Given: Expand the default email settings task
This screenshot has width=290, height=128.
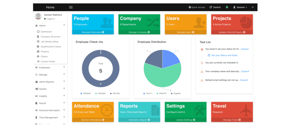Looking at the screenshot, I should point(244,80).
